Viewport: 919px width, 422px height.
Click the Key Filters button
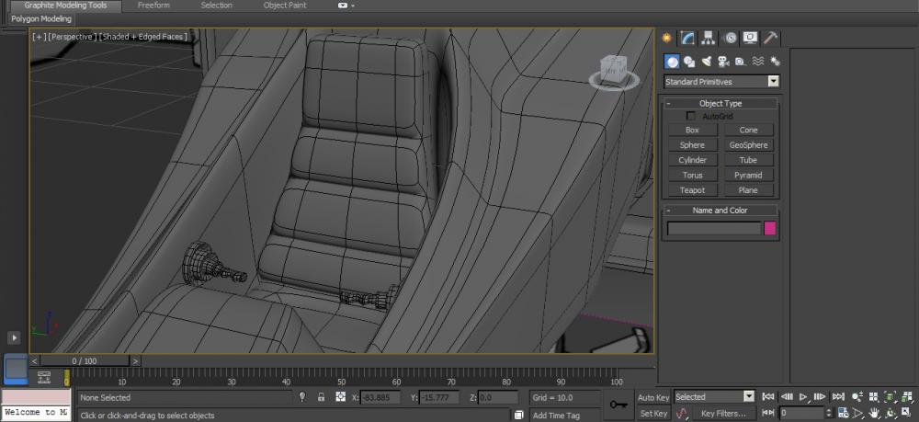pos(723,414)
